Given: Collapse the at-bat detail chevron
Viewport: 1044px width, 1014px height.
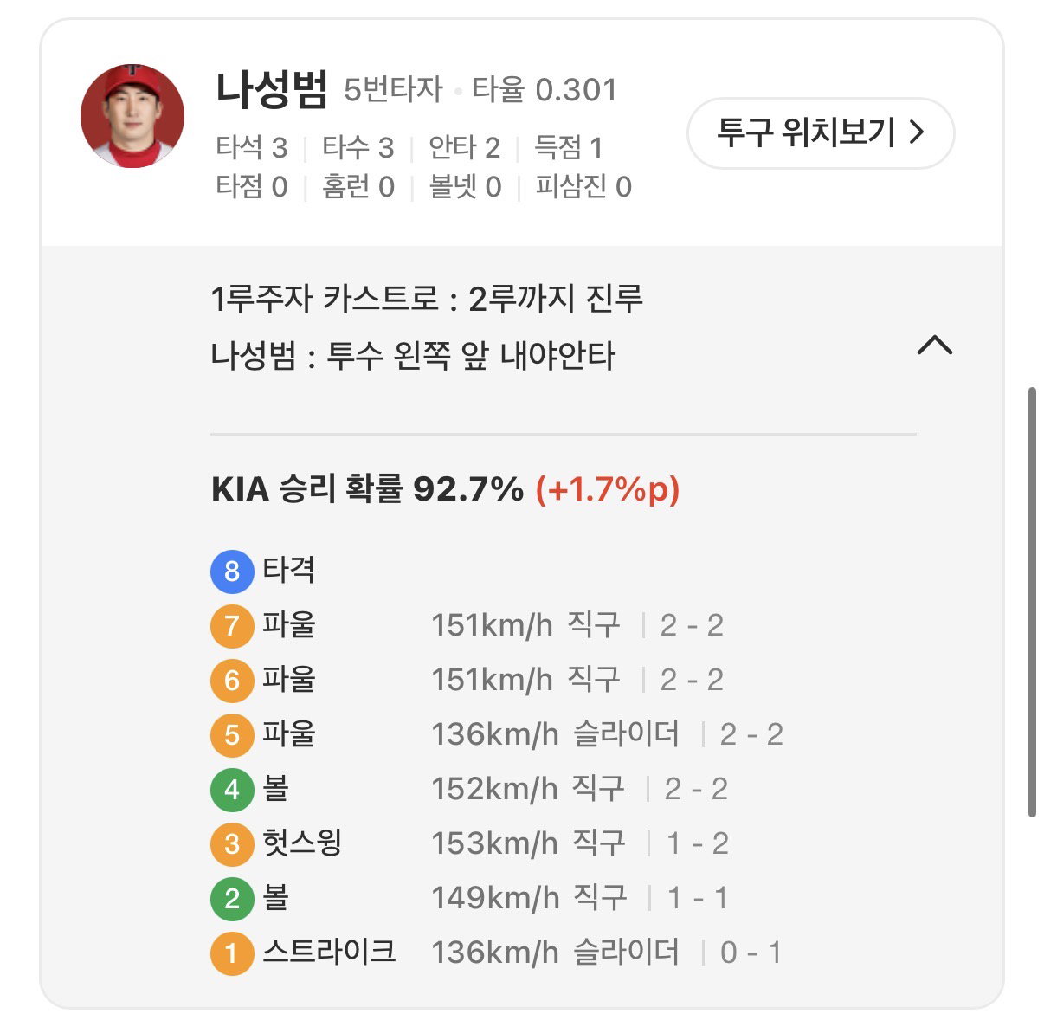Looking at the screenshot, I should click(934, 346).
